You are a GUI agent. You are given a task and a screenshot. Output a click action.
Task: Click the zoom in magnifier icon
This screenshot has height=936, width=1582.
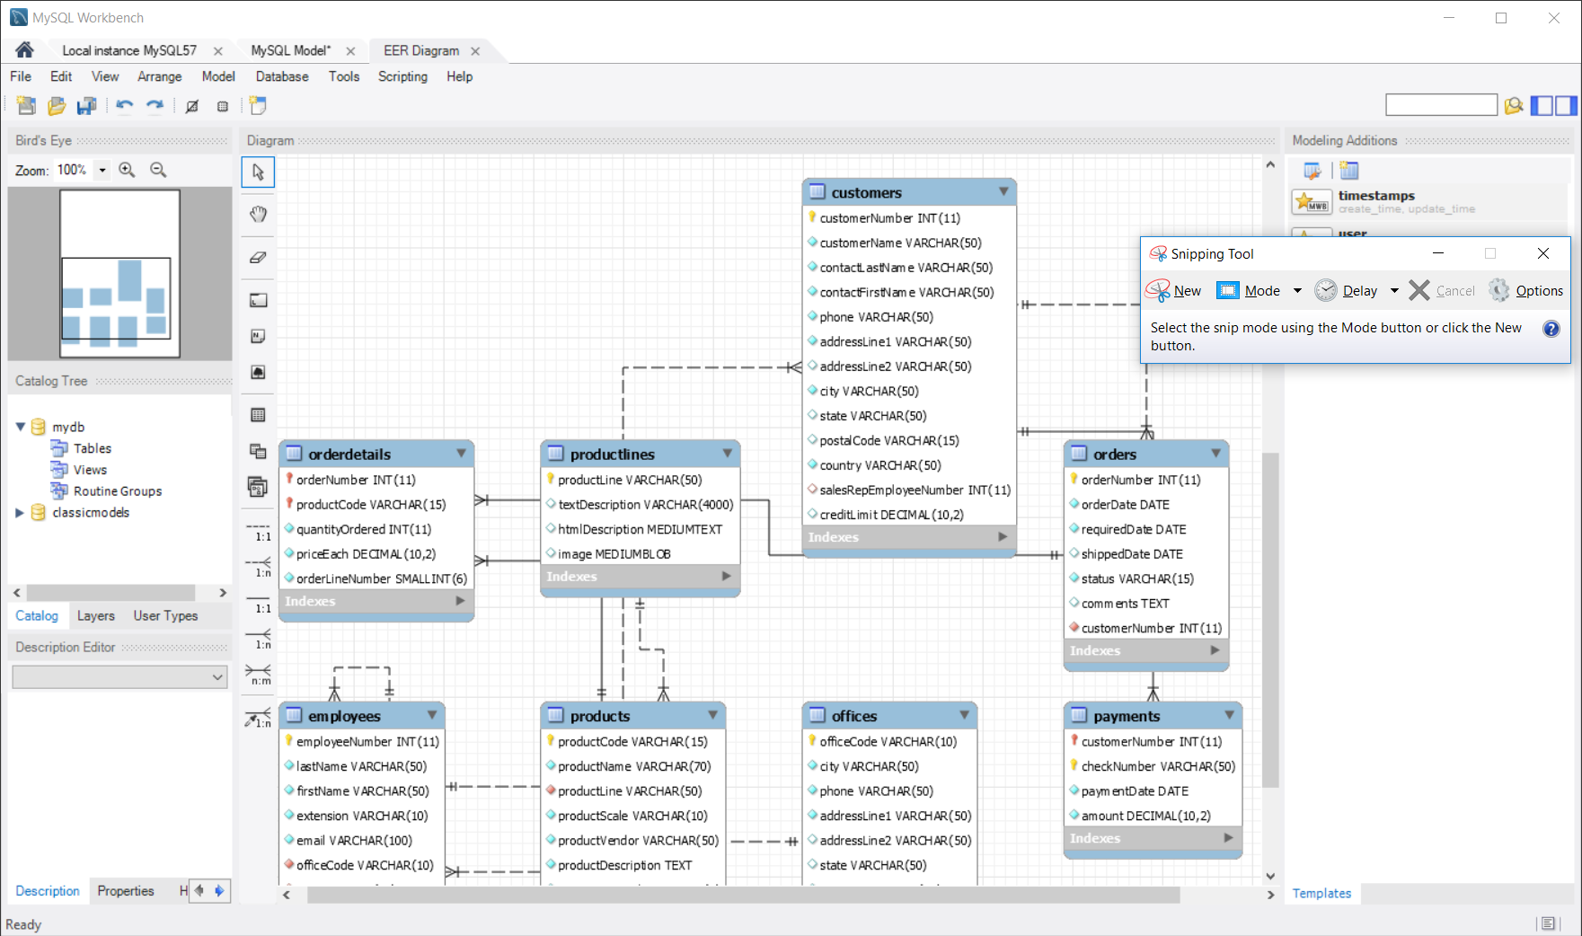coord(127,170)
